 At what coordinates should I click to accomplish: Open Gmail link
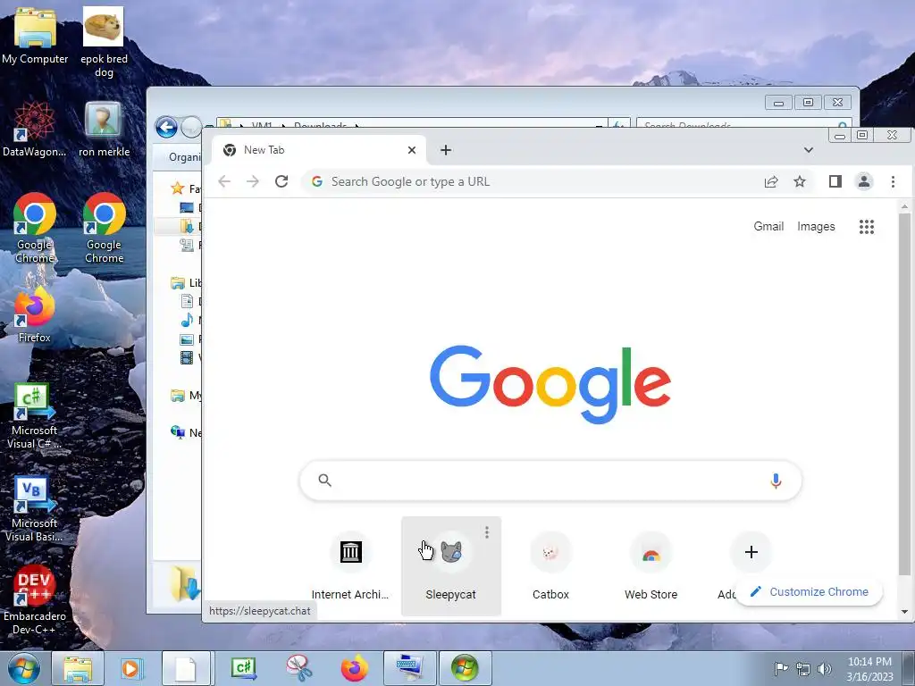click(768, 226)
